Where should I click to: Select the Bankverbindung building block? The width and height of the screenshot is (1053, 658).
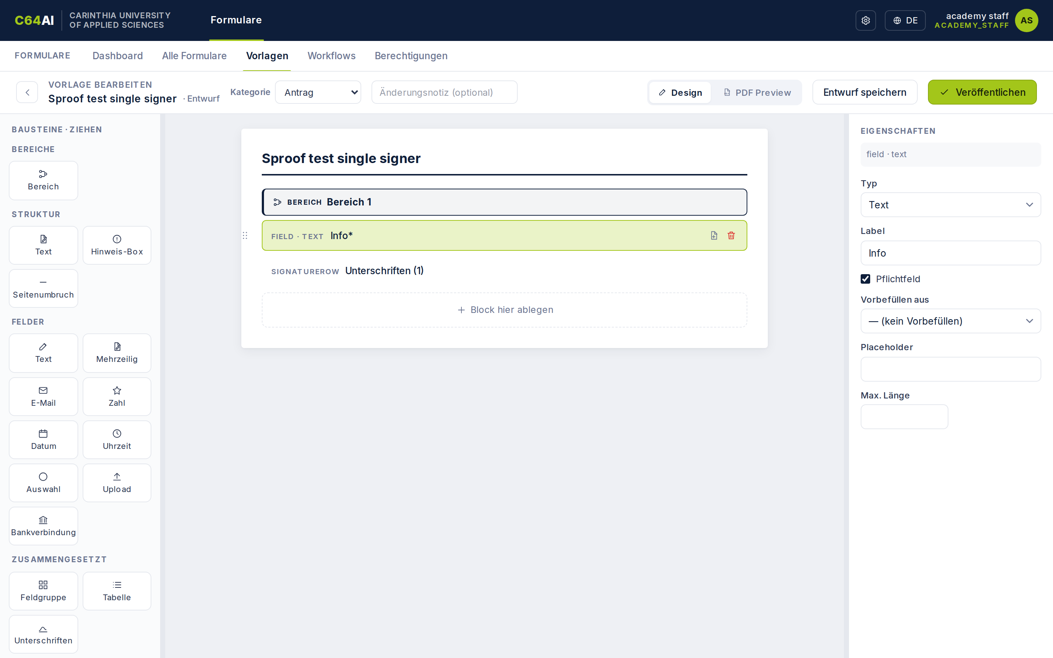coord(44,526)
